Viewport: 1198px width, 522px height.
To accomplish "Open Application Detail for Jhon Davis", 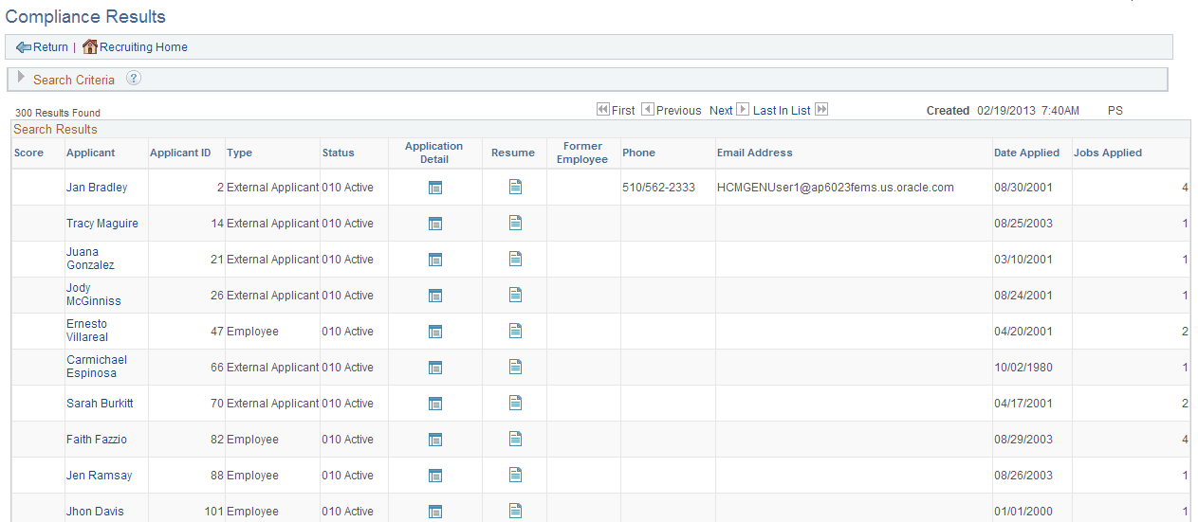I will pos(435,512).
